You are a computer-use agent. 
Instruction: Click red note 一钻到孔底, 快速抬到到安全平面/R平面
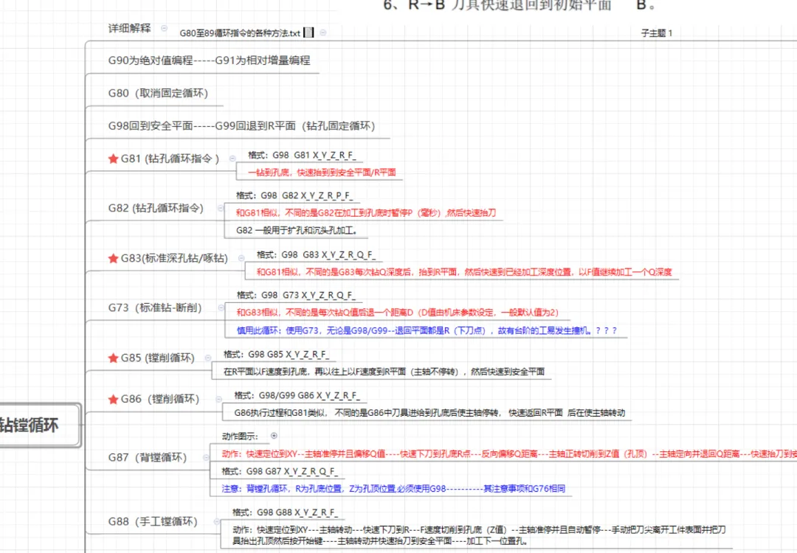click(x=322, y=173)
